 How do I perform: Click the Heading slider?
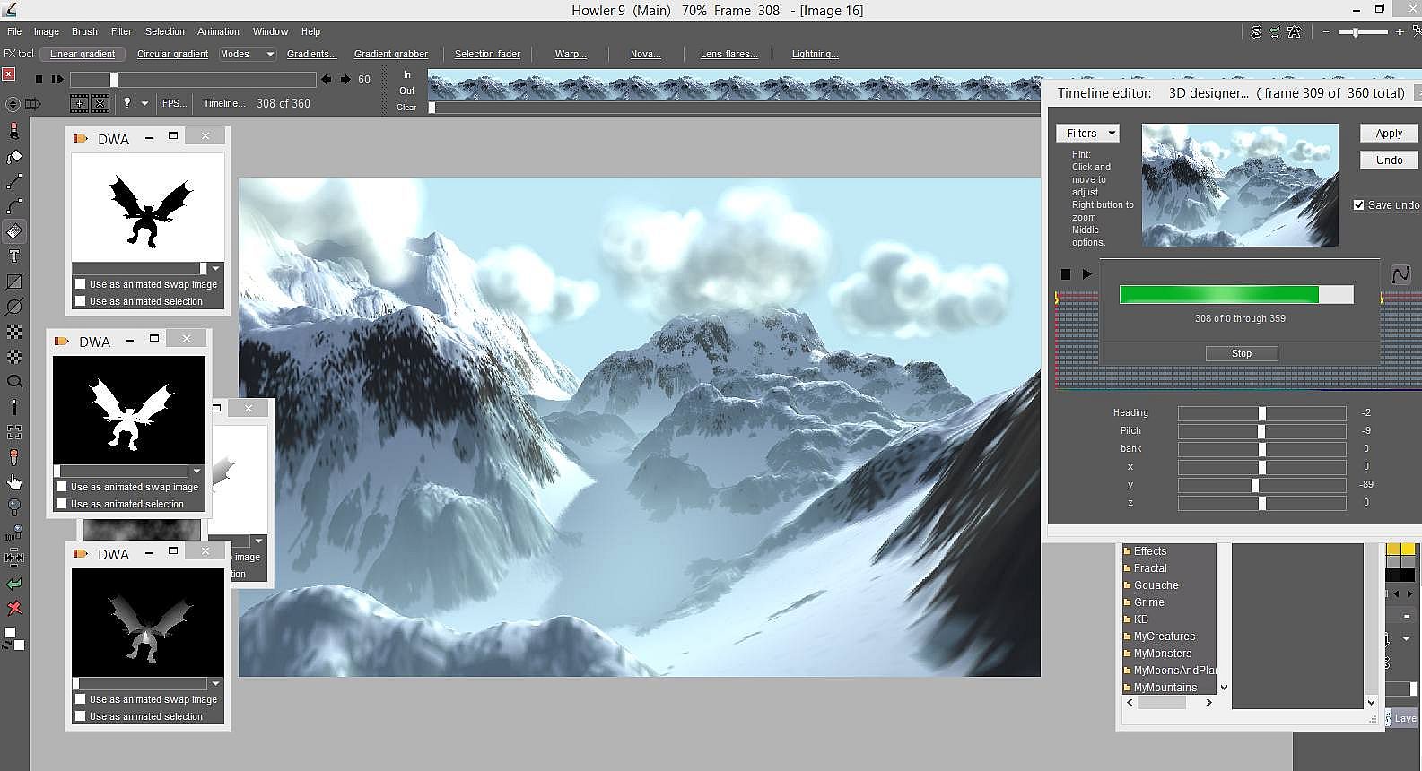1261,413
